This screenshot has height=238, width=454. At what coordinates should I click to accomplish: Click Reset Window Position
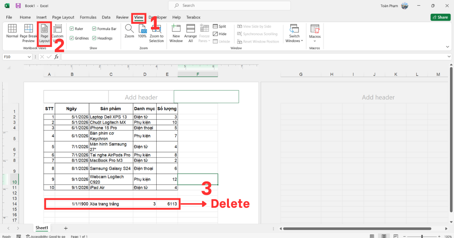point(258,42)
